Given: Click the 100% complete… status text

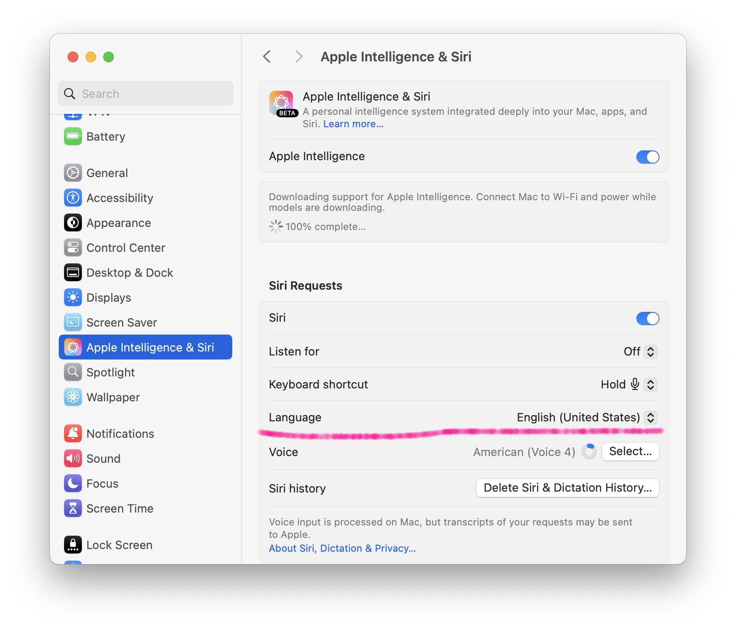Looking at the screenshot, I should click(326, 227).
